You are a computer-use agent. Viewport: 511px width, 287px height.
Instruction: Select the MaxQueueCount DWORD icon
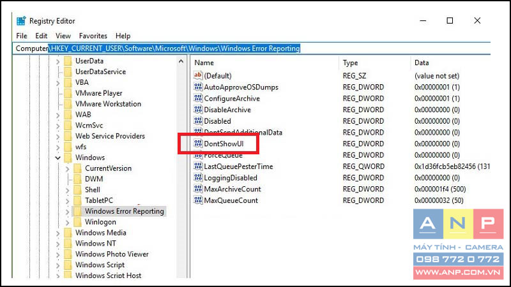point(198,200)
